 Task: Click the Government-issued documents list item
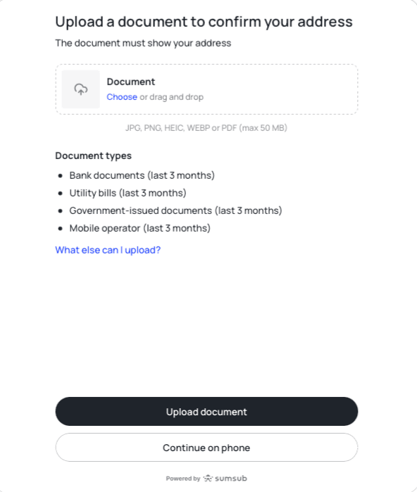click(175, 210)
